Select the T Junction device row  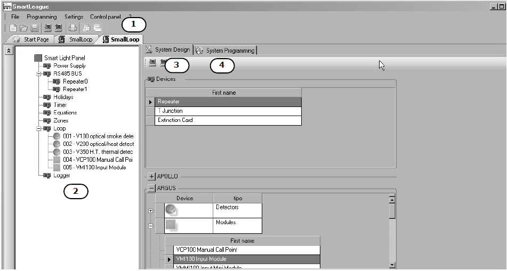tap(228, 111)
